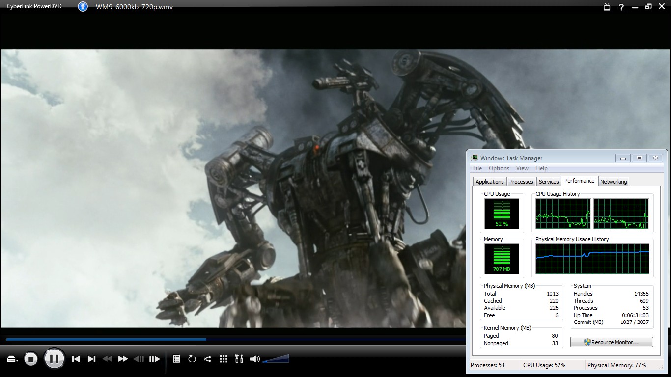
Task: Click the WM9_6000kb_720p.wmv file title
Action: 134,7
